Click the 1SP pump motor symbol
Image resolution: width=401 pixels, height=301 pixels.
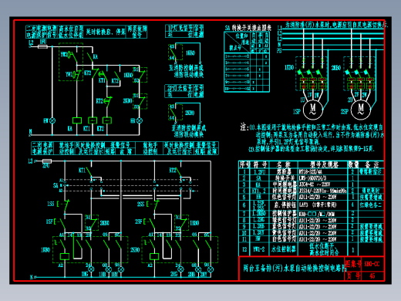pyautogui.click(x=312, y=110)
